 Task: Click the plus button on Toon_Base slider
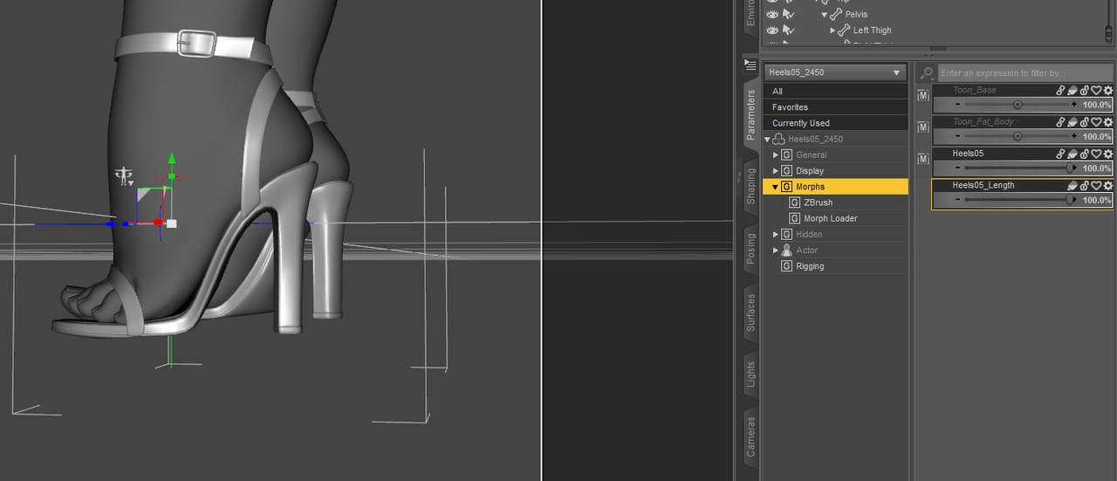click(1073, 105)
